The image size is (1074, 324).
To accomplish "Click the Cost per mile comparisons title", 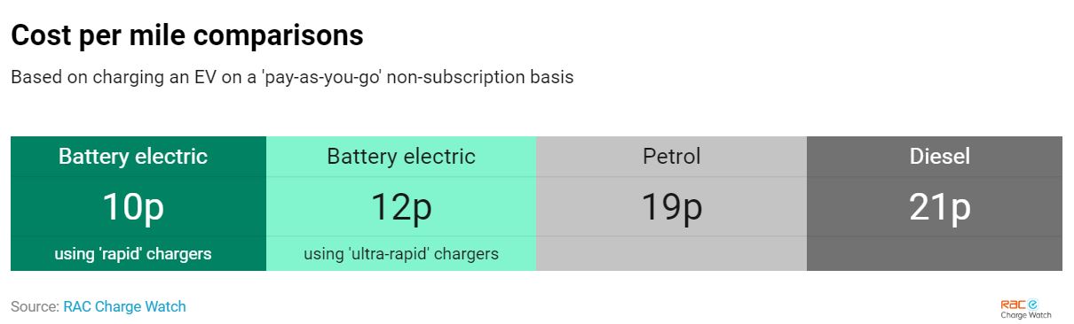I will tap(187, 35).
